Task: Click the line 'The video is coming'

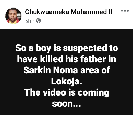Action: tap(67, 93)
